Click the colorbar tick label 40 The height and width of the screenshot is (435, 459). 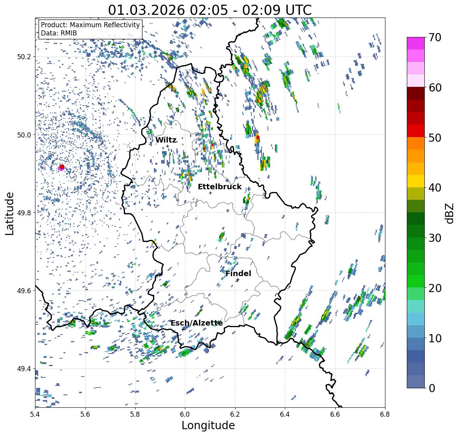(435, 188)
